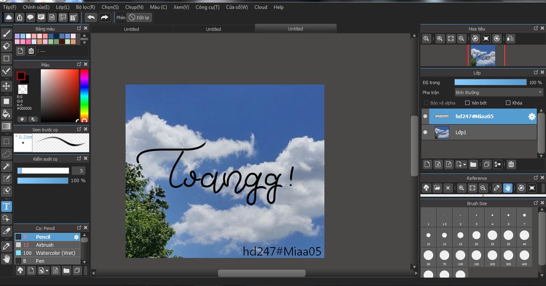Select the Lasso tool
This screenshot has height=286, width=546.
point(6,154)
